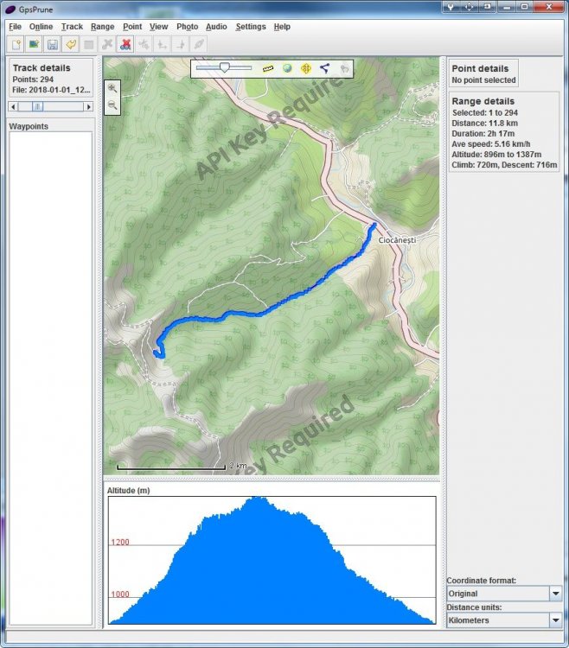Click the 1200 altitude axis label
The width and height of the screenshot is (569, 648).
(x=120, y=543)
